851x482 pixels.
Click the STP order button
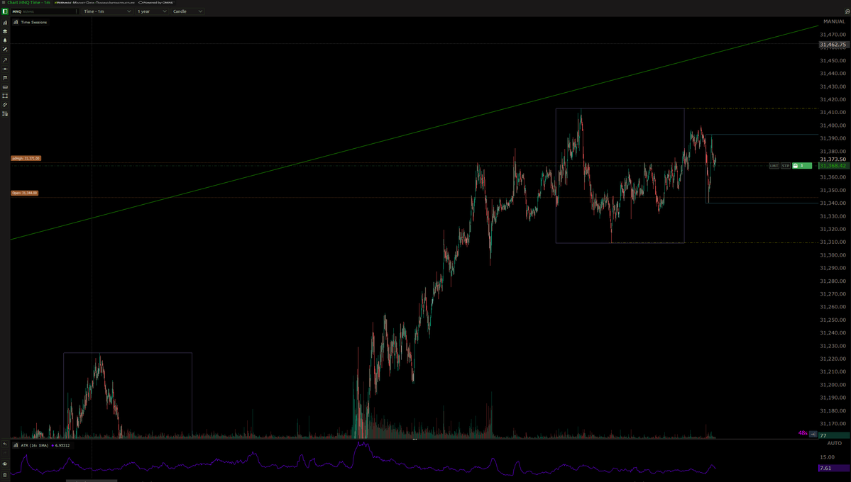785,166
